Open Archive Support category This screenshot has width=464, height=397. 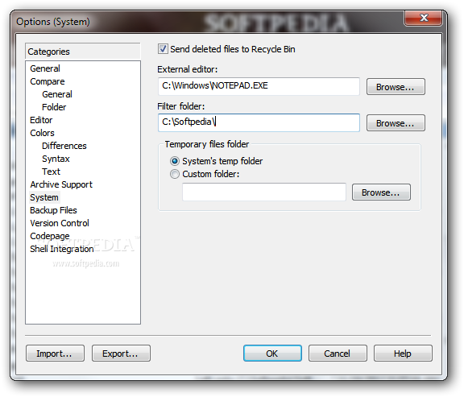61,184
